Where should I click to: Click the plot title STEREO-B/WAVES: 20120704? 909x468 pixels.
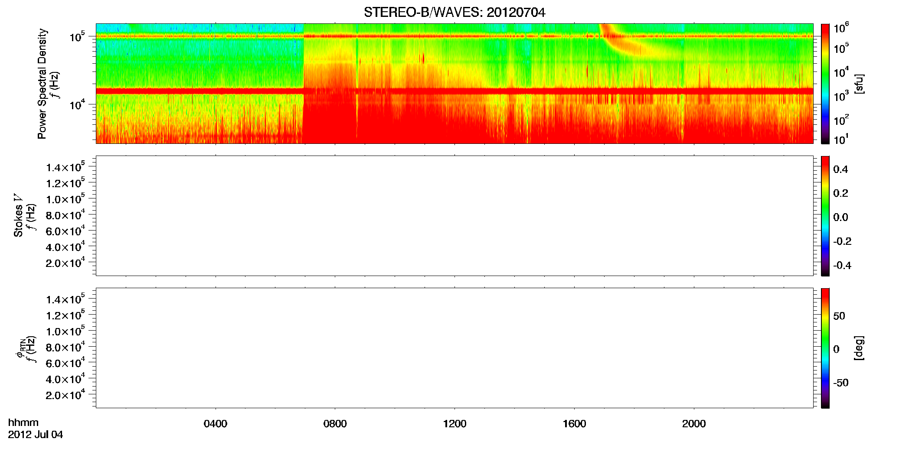454,13
